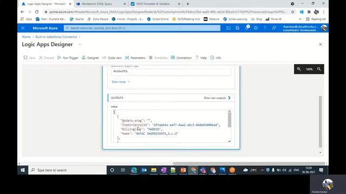Image resolution: width=346 pixels, height=194 pixels.
Task: Reload the browser page
Action: coord(37,12)
